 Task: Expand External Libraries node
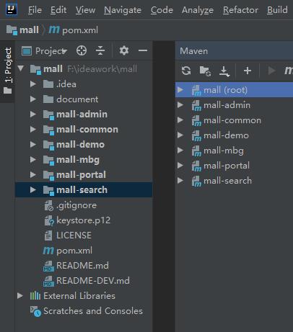(x=20, y=296)
